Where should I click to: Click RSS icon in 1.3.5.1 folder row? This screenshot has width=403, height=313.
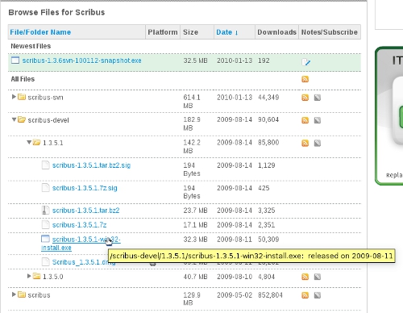305,143
